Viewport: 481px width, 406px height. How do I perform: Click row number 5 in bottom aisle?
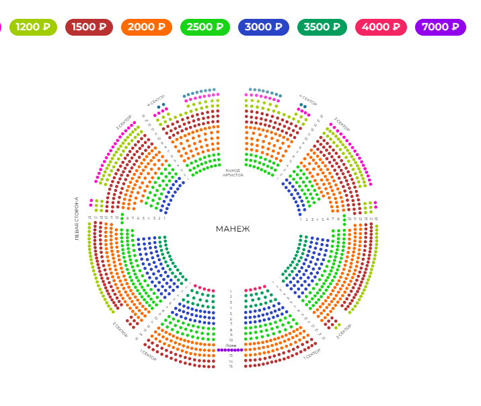click(231, 314)
